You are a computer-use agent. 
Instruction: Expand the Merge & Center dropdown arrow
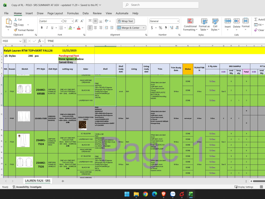coord(144,28)
